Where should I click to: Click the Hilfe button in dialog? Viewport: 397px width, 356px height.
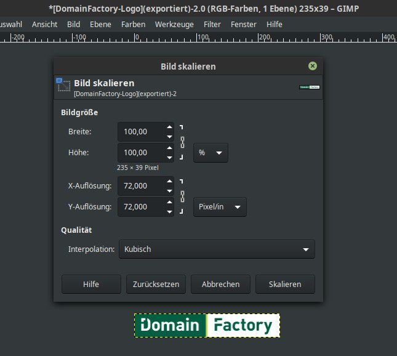pyautogui.click(x=91, y=285)
